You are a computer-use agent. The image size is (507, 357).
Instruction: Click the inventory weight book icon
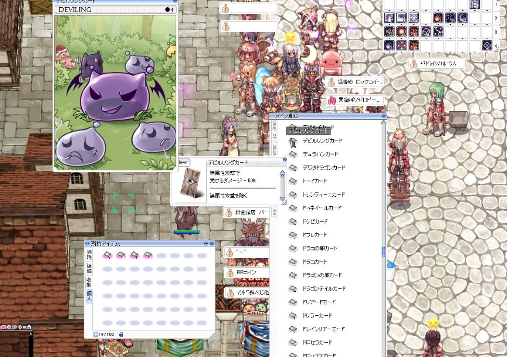pos(96,334)
